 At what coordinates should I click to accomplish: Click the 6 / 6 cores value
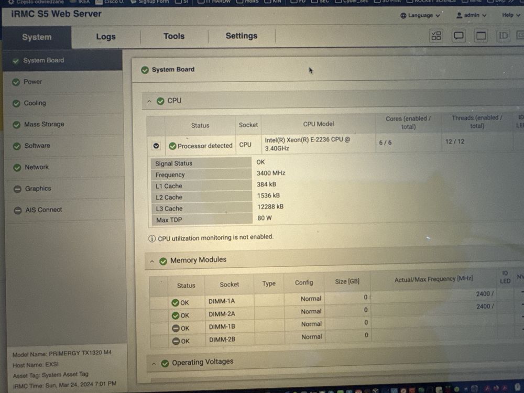pos(385,143)
